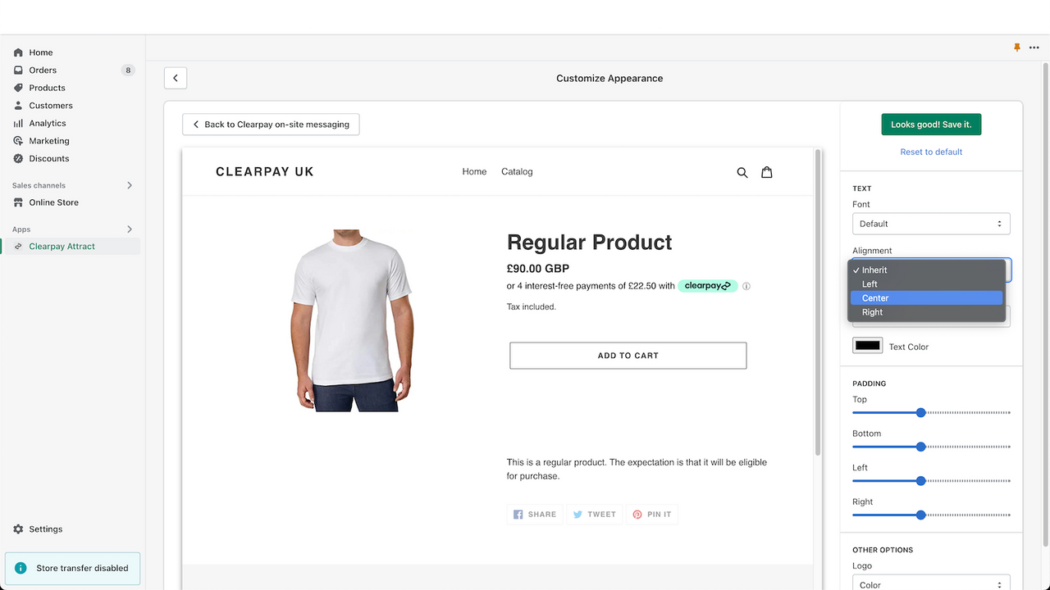Screen dimensions: 1050x590
Task: Open the Marketing megaphone icon
Action: (18, 140)
